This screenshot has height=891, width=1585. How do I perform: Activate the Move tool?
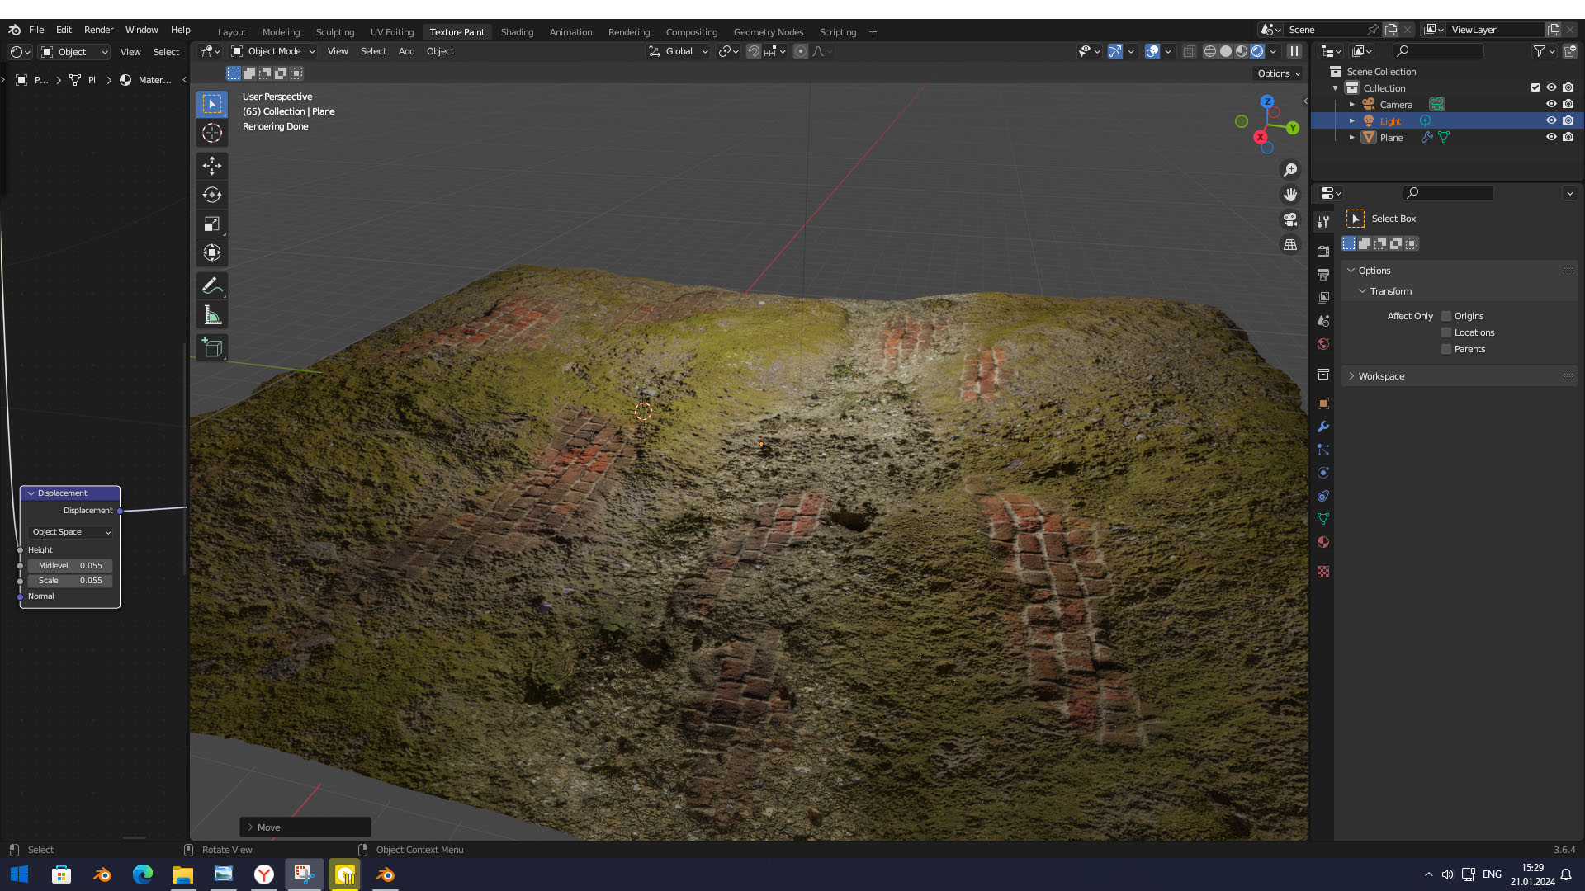click(x=212, y=166)
